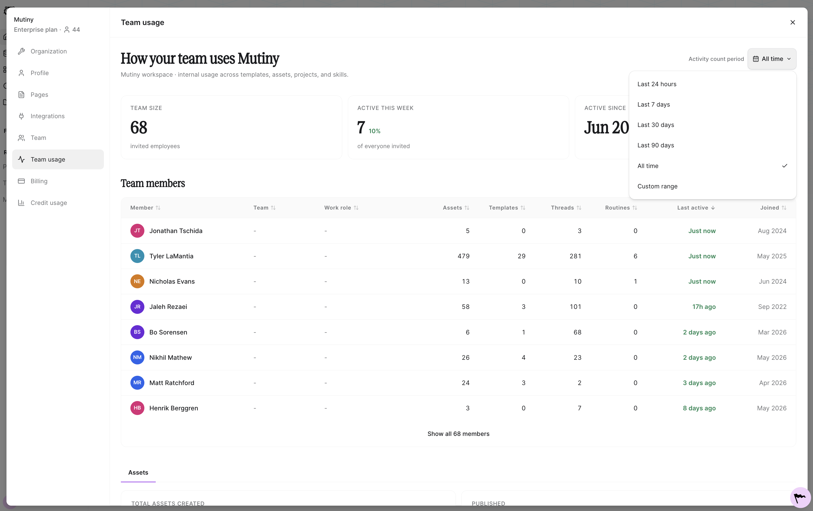This screenshot has width=813, height=511.
Task: Click the Credit usage chart icon
Action: (21, 203)
